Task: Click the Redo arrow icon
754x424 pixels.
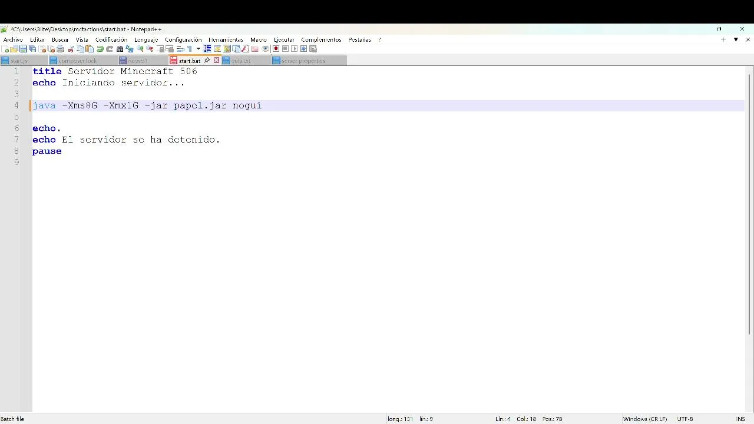Action: click(110, 49)
